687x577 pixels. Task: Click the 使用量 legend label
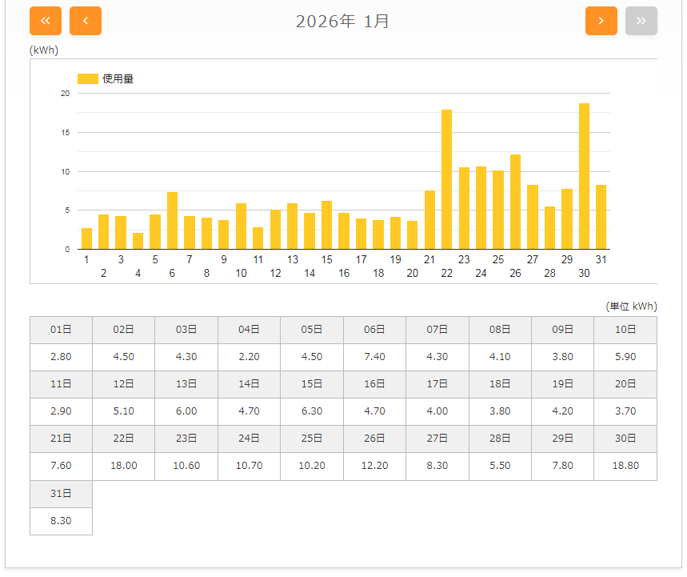118,78
